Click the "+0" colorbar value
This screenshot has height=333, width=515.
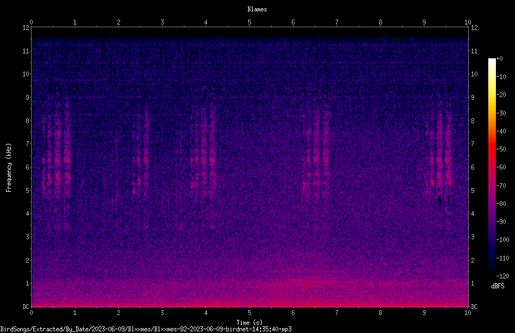click(x=499, y=59)
